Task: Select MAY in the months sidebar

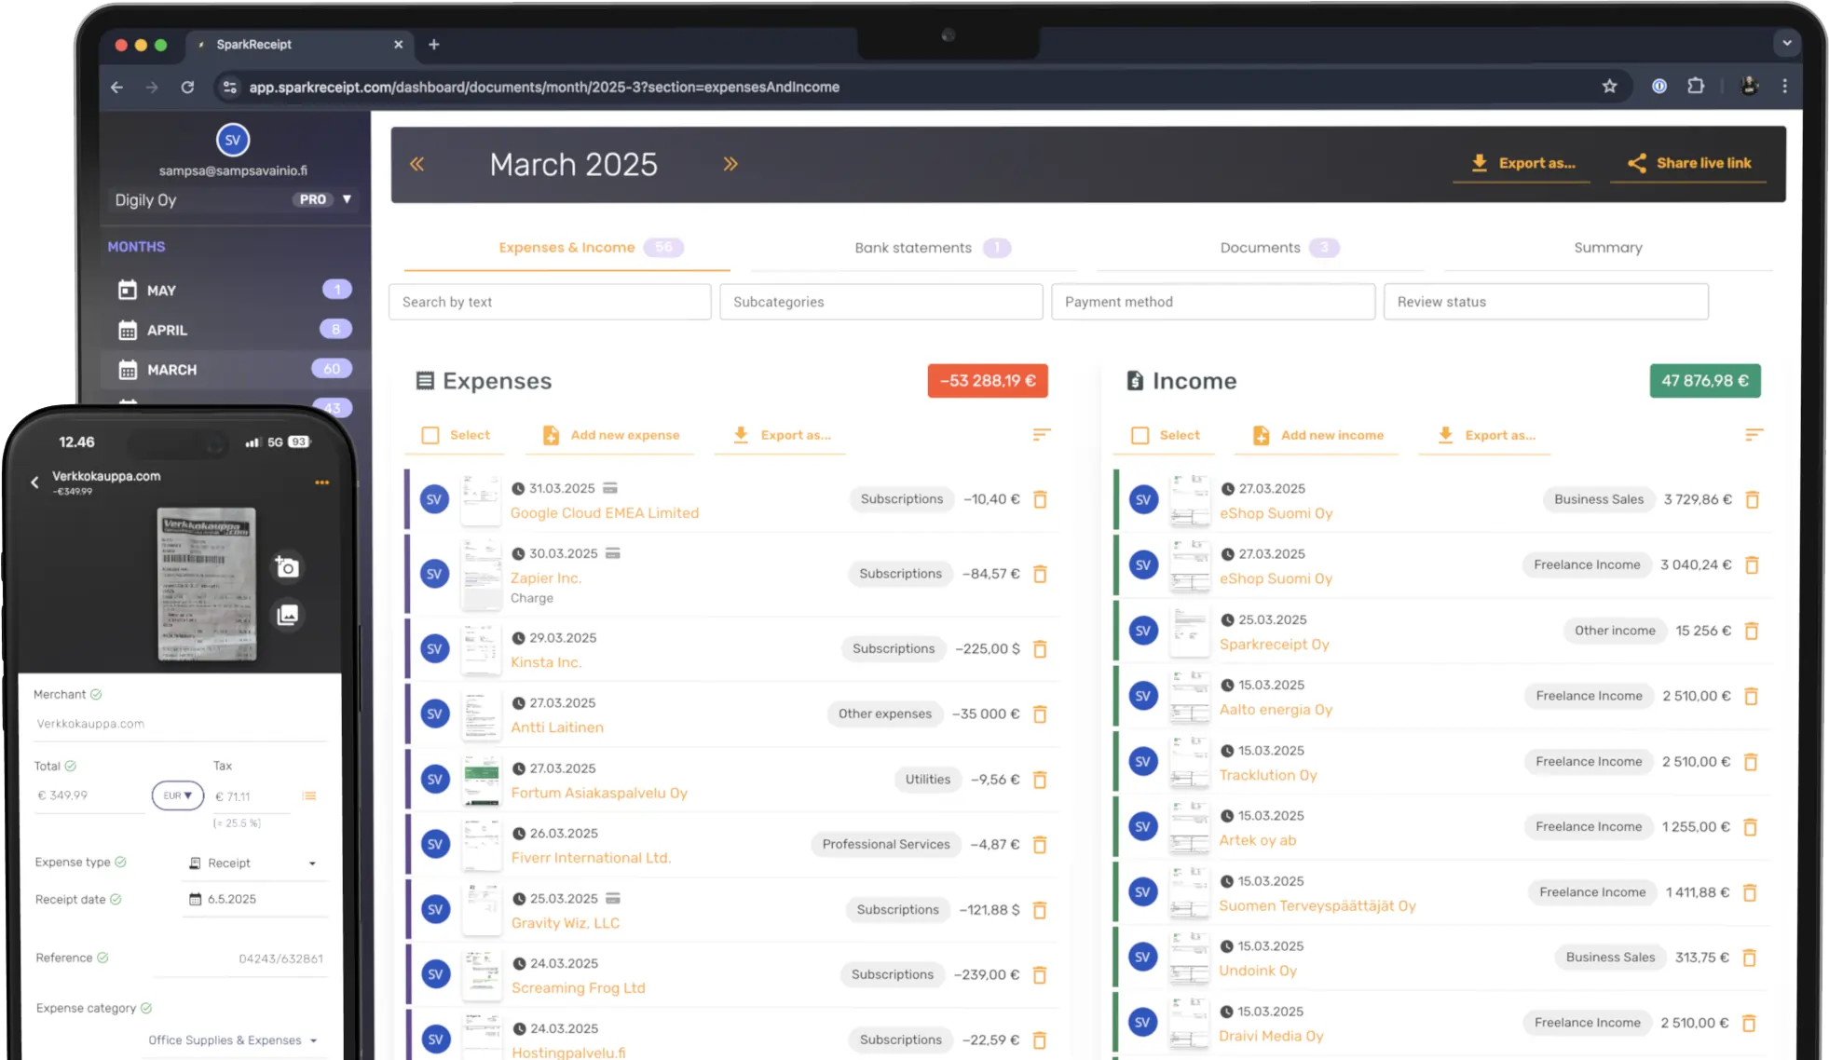Action: point(233,291)
